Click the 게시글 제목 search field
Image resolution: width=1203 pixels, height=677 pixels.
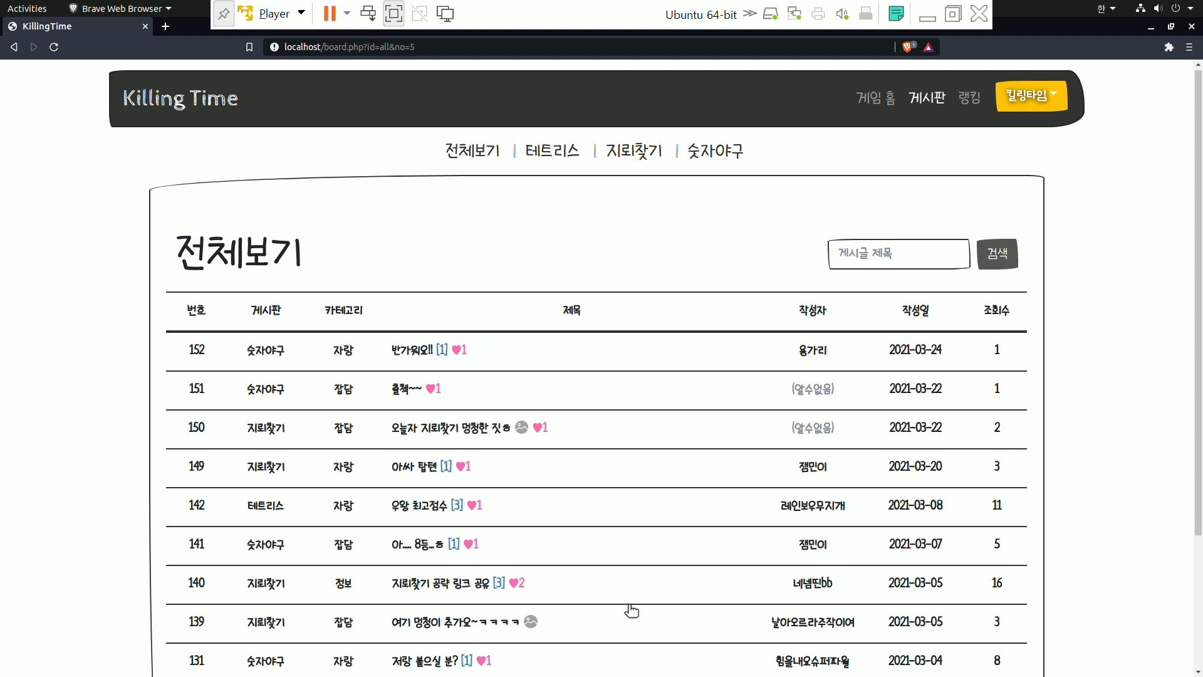[898, 254]
